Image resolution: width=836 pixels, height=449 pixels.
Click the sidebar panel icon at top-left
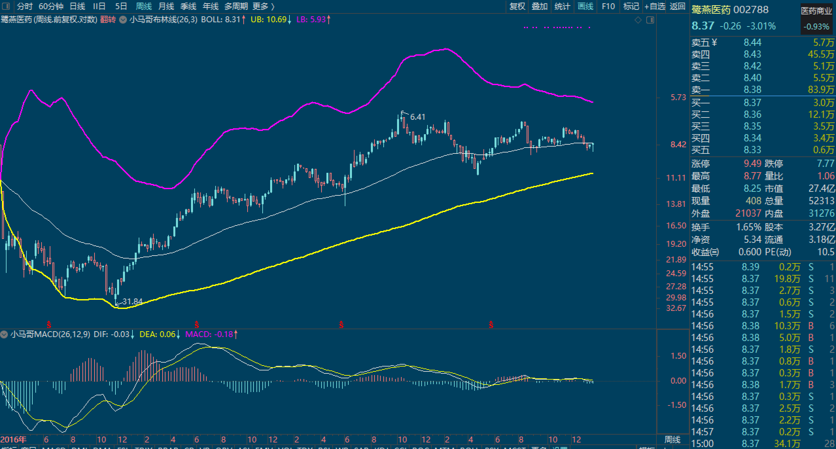6,6
